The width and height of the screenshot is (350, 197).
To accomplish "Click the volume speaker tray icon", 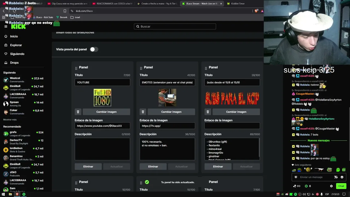I will [x=304, y=194].
